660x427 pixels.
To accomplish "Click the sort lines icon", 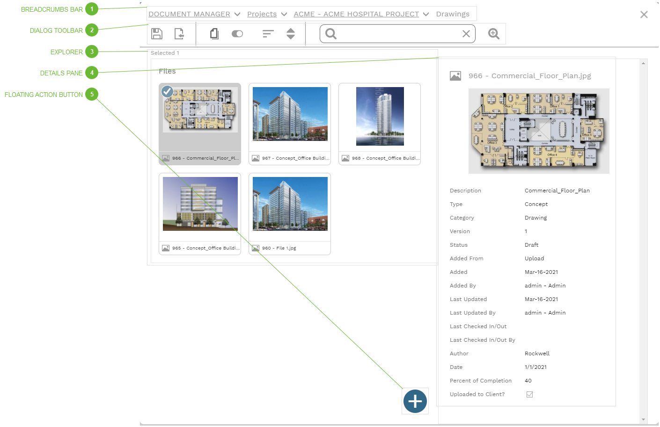I will click(x=268, y=34).
